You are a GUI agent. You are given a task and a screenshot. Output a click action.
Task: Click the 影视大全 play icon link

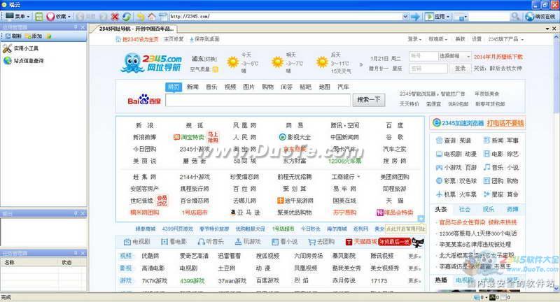(295, 137)
